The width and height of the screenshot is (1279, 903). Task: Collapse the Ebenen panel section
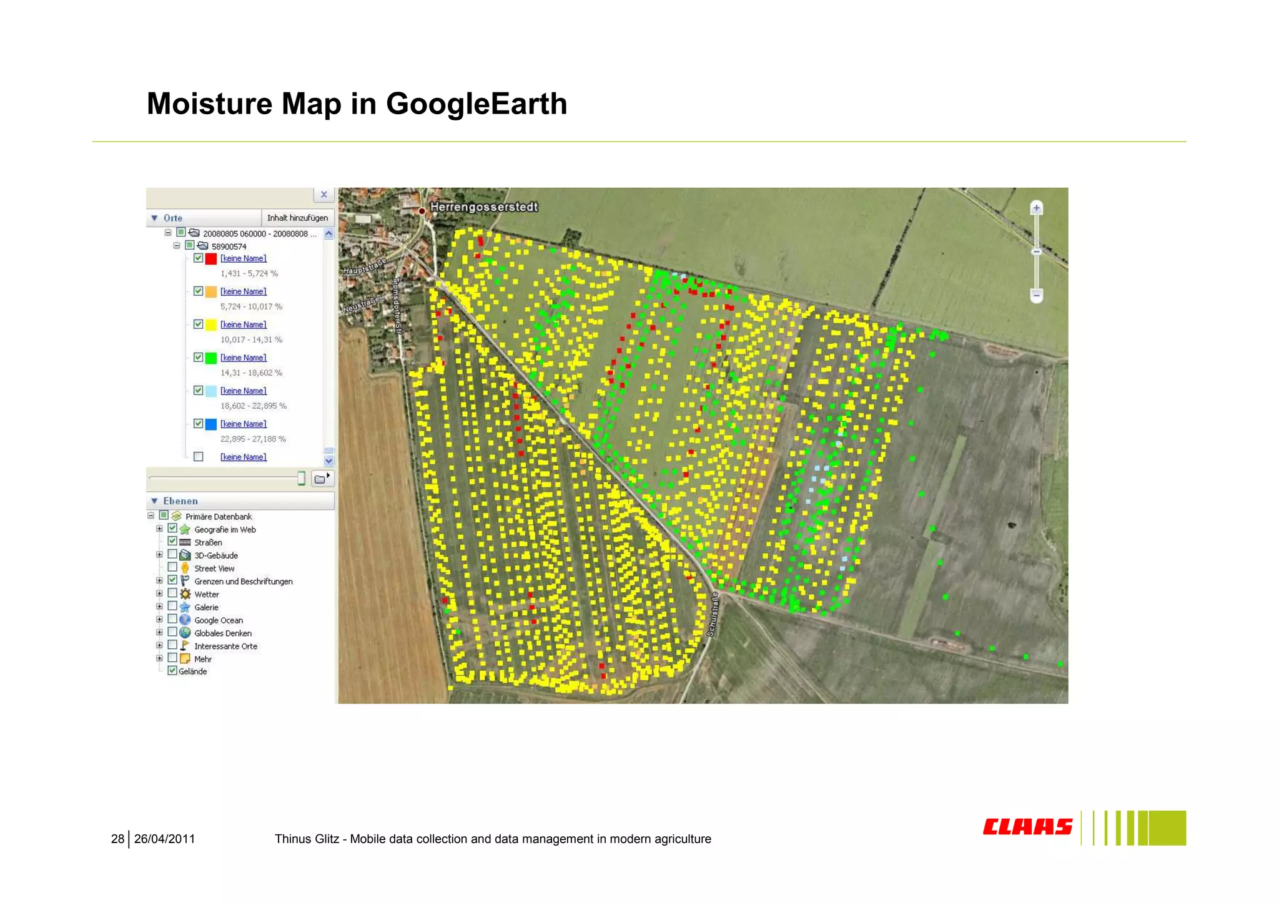(154, 501)
